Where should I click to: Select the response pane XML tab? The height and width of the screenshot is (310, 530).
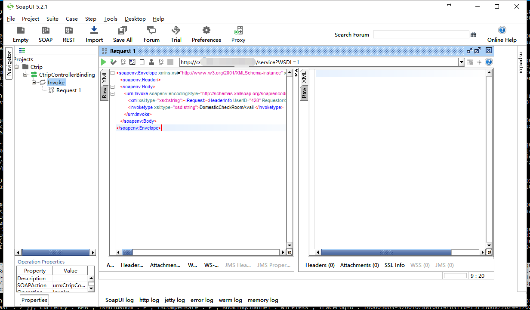tap(304, 78)
